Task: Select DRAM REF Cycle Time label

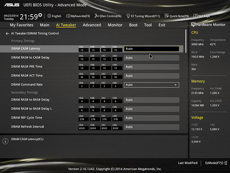Action: tap(26, 118)
